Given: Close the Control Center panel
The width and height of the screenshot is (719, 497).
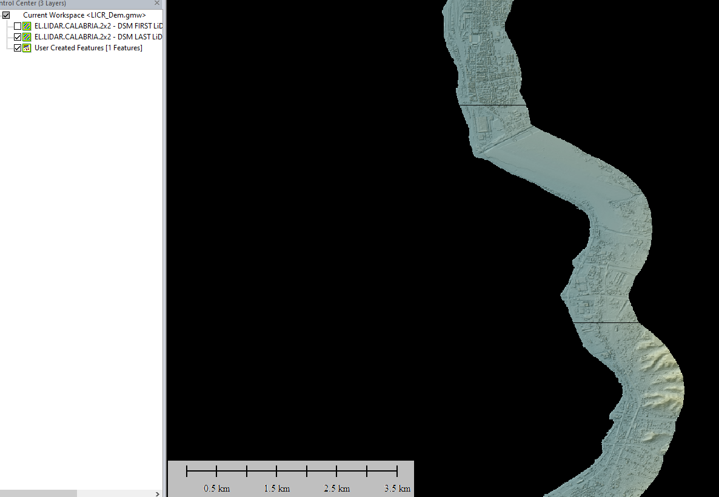Looking at the screenshot, I should click(157, 3).
